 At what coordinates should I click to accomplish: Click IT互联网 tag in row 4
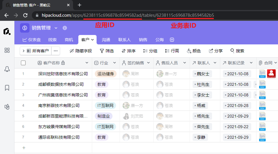coord(105,105)
